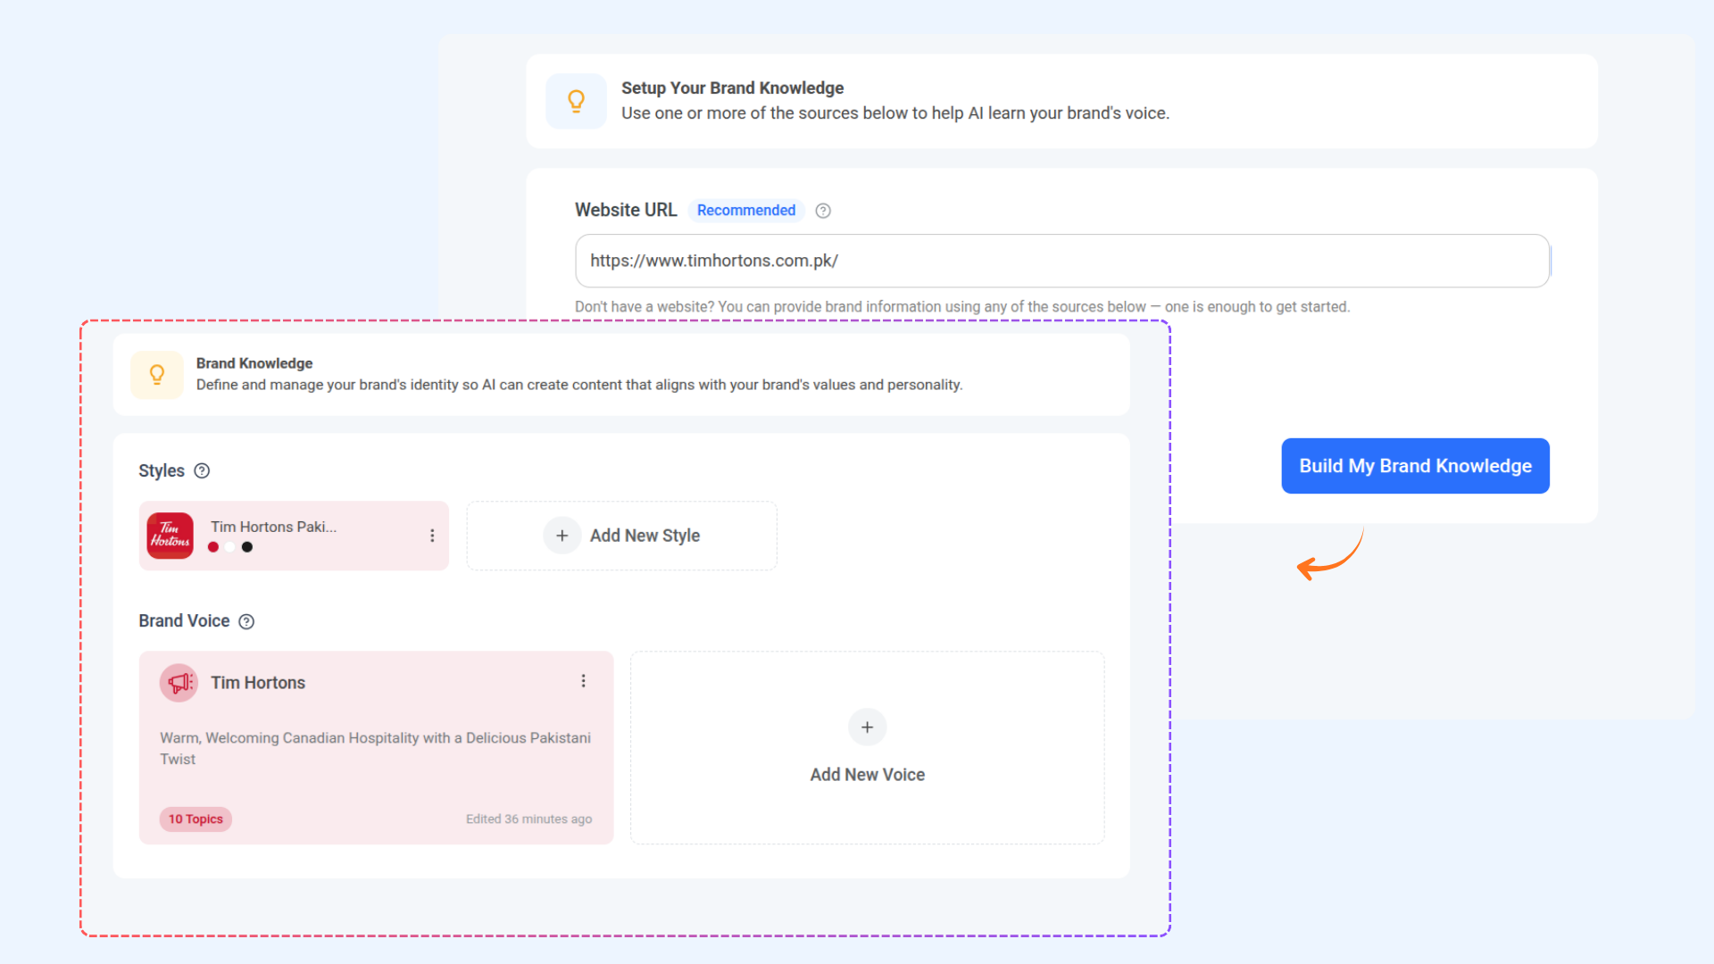Viewport: 1714px width, 964px height.
Task: Click the Website URL input field
Action: [x=1061, y=261]
